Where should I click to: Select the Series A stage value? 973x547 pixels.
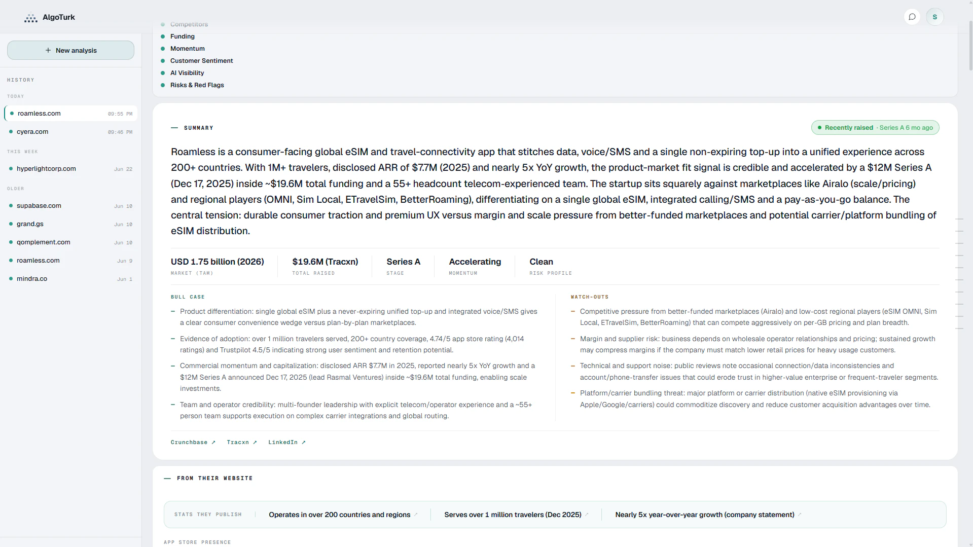pos(403,262)
